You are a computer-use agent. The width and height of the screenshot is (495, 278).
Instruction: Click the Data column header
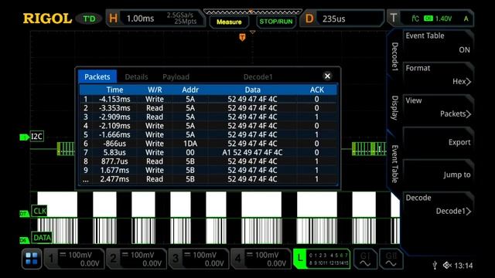pyautogui.click(x=253, y=90)
